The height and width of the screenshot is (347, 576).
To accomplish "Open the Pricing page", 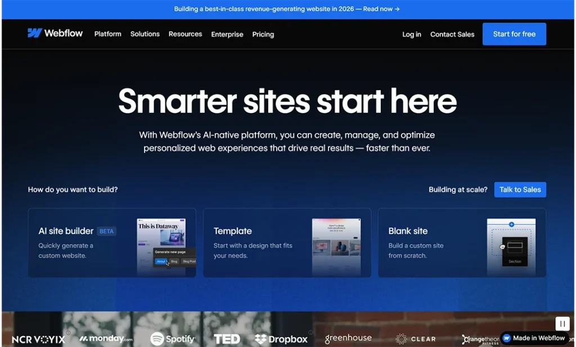I will (x=263, y=34).
